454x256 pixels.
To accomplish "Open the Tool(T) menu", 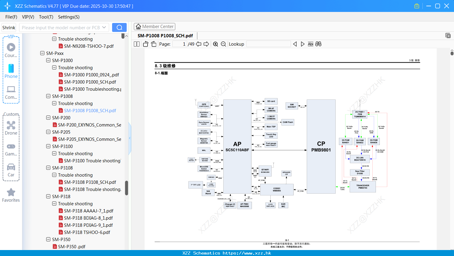I will 46,17.
